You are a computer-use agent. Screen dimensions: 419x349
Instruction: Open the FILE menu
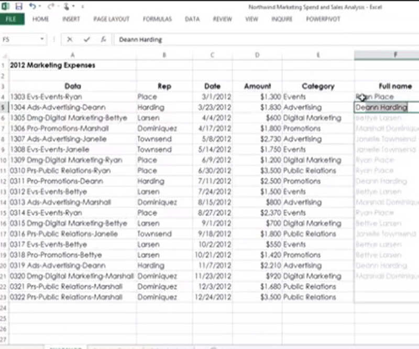coord(12,19)
